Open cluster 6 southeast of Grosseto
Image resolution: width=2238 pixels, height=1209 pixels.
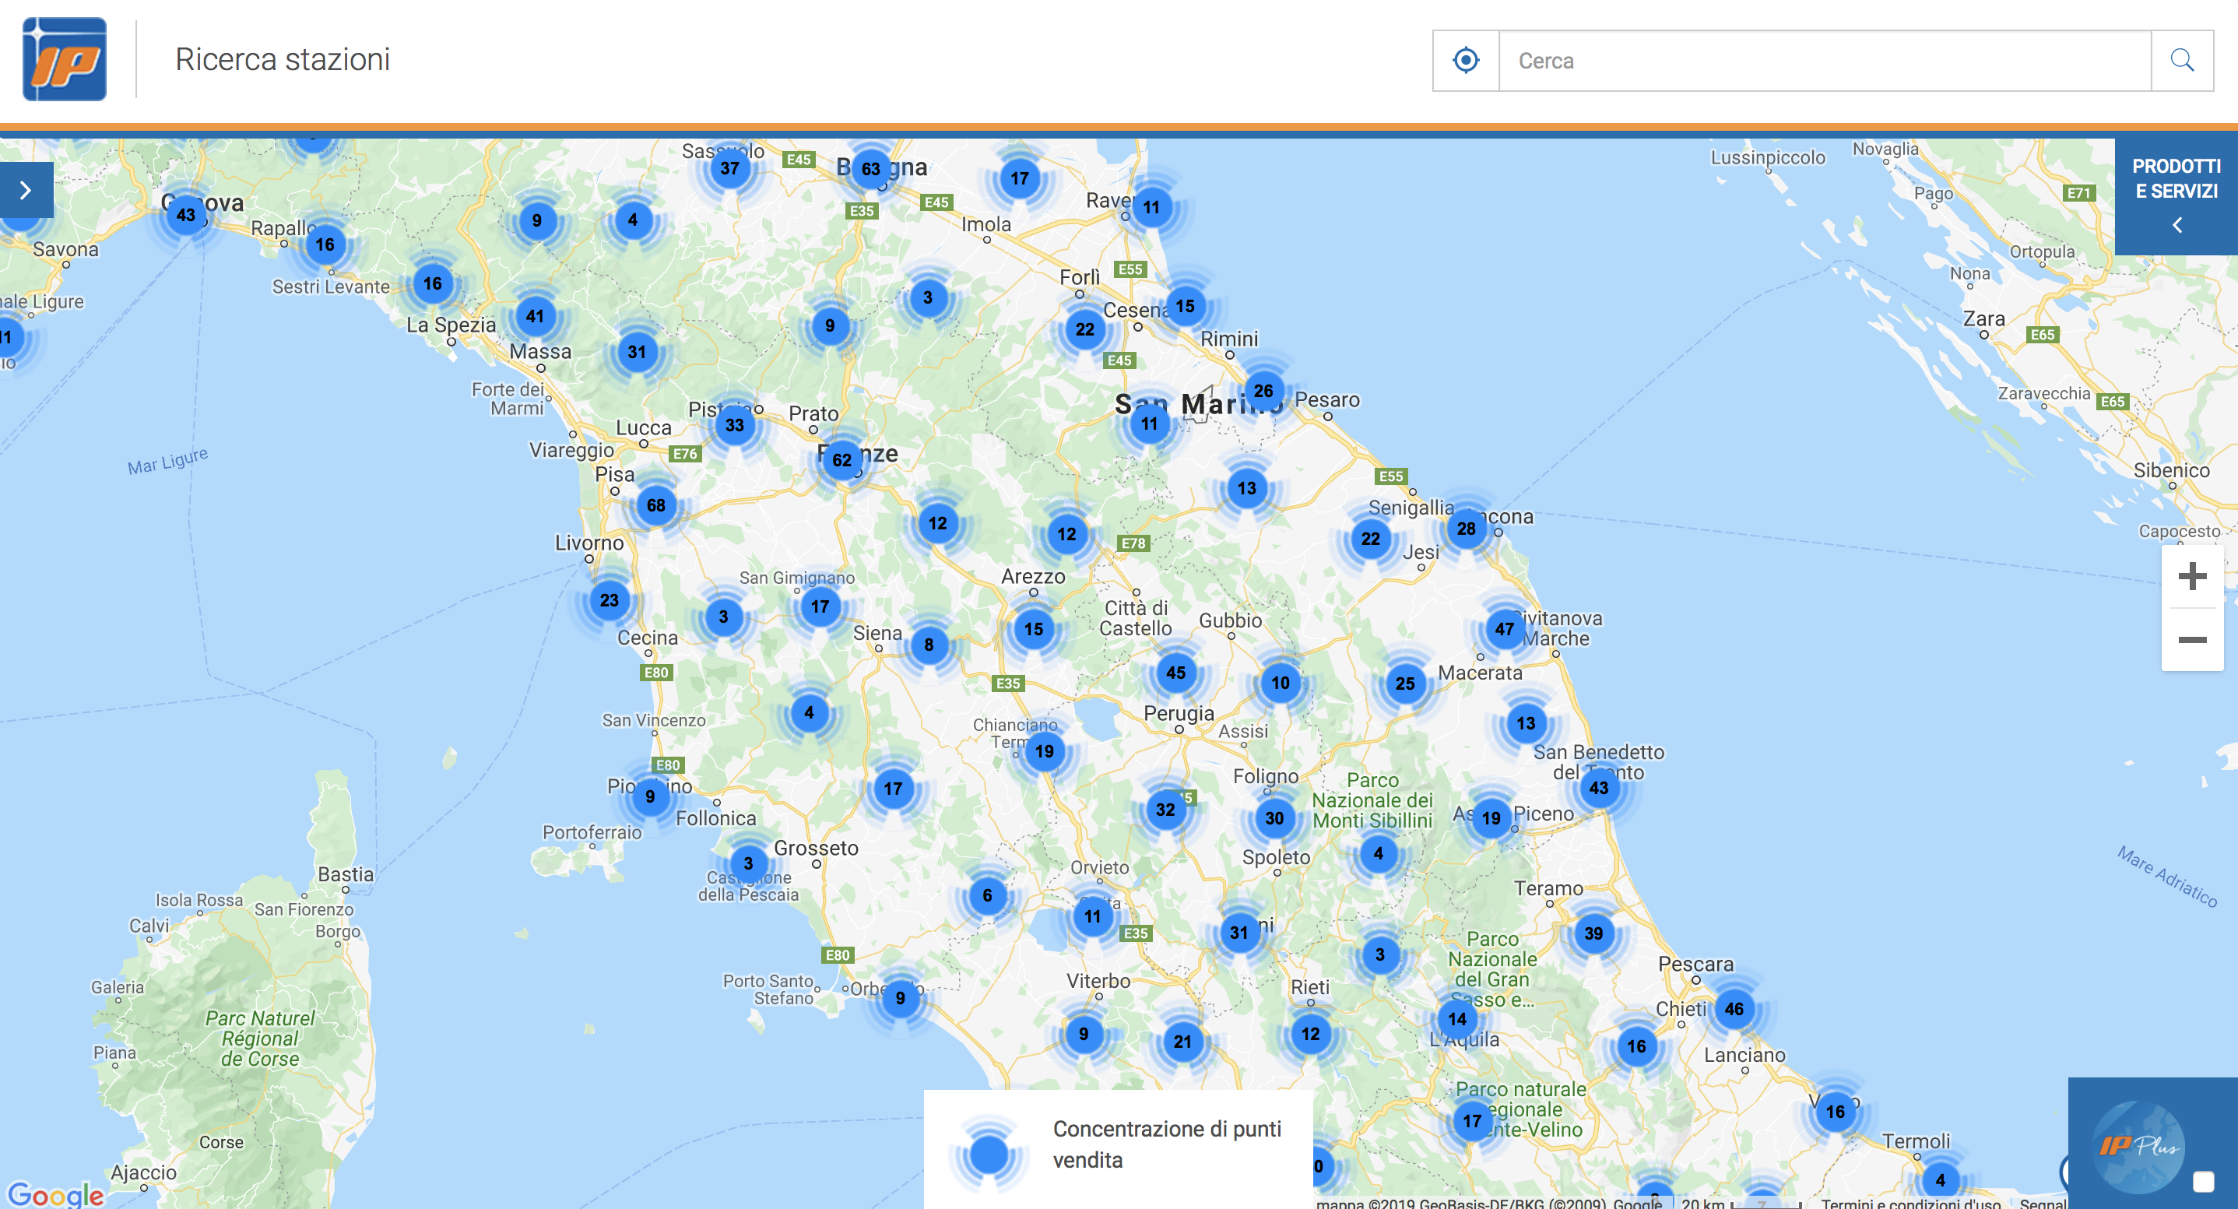tap(987, 895)
